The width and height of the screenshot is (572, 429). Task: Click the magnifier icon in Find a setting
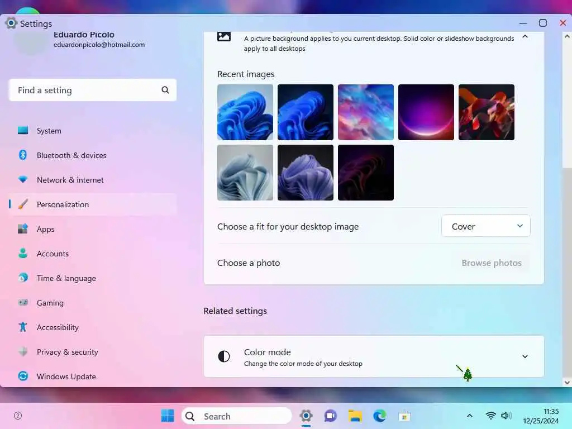[165, 90]
